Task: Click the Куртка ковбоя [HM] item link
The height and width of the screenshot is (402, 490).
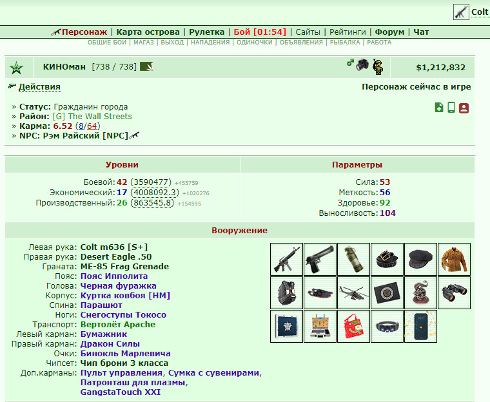Action: pos(125,296)
